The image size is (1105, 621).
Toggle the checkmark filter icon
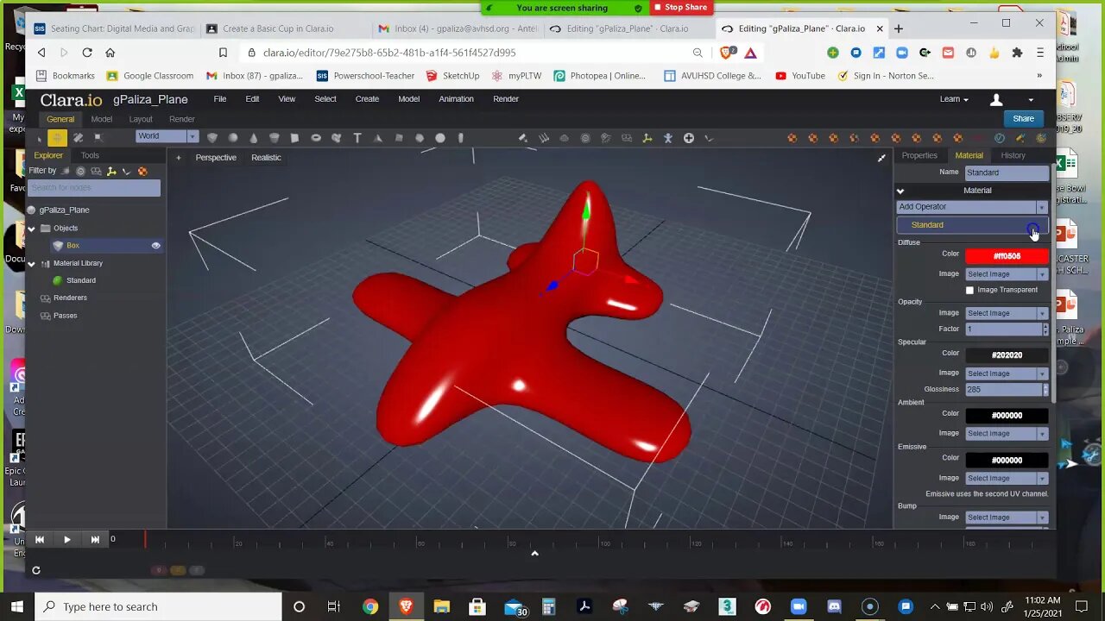tap(127, 171)
